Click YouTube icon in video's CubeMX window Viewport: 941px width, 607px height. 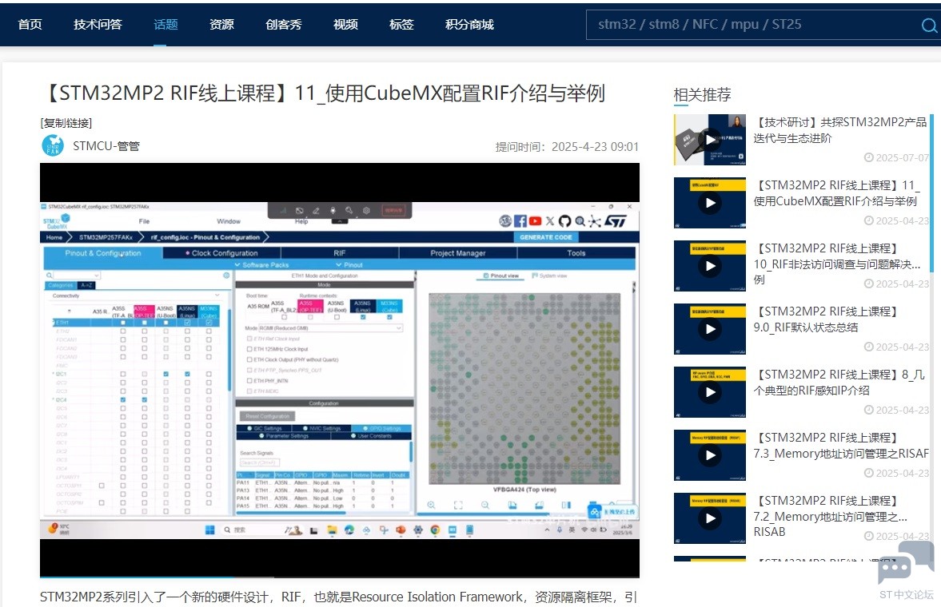pyautogui.click(x=535, y=221)
